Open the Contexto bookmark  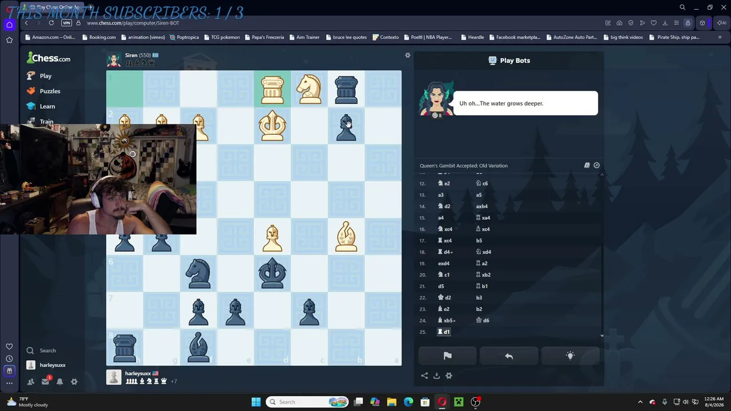coord(385,38)
